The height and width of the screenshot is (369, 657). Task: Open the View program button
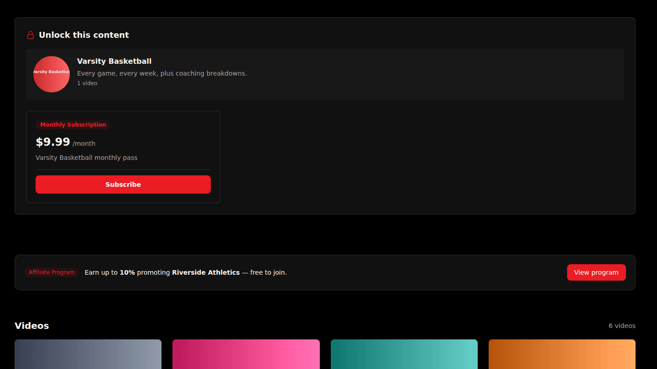pyautogui.click(x=596, y=272)
